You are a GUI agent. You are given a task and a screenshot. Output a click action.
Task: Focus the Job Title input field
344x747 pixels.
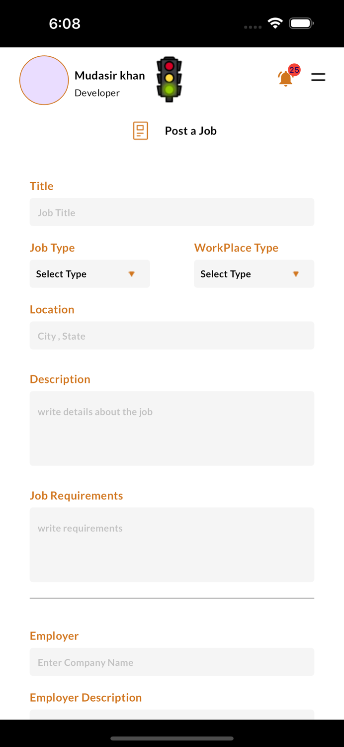172,212
